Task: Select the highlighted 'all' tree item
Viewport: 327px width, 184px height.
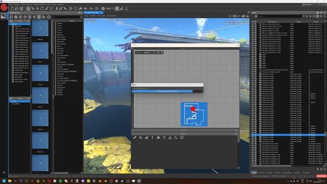Action: (x=19, y=24)
